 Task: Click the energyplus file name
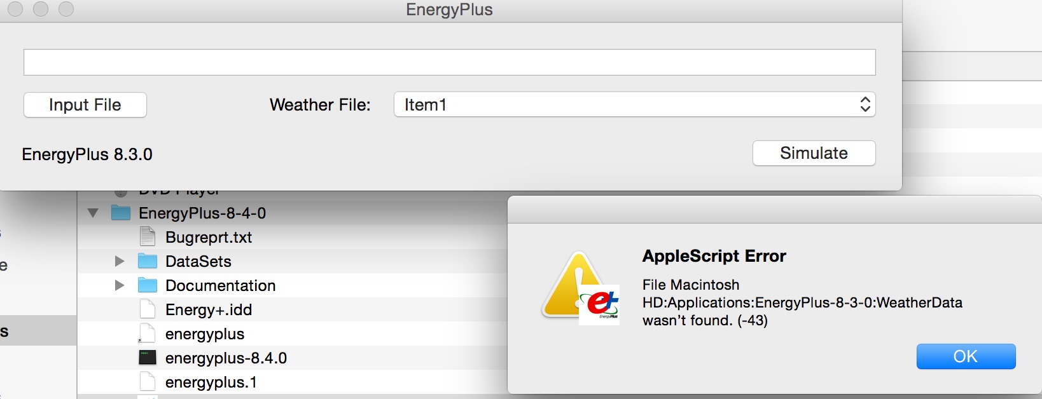click(205, 334)
